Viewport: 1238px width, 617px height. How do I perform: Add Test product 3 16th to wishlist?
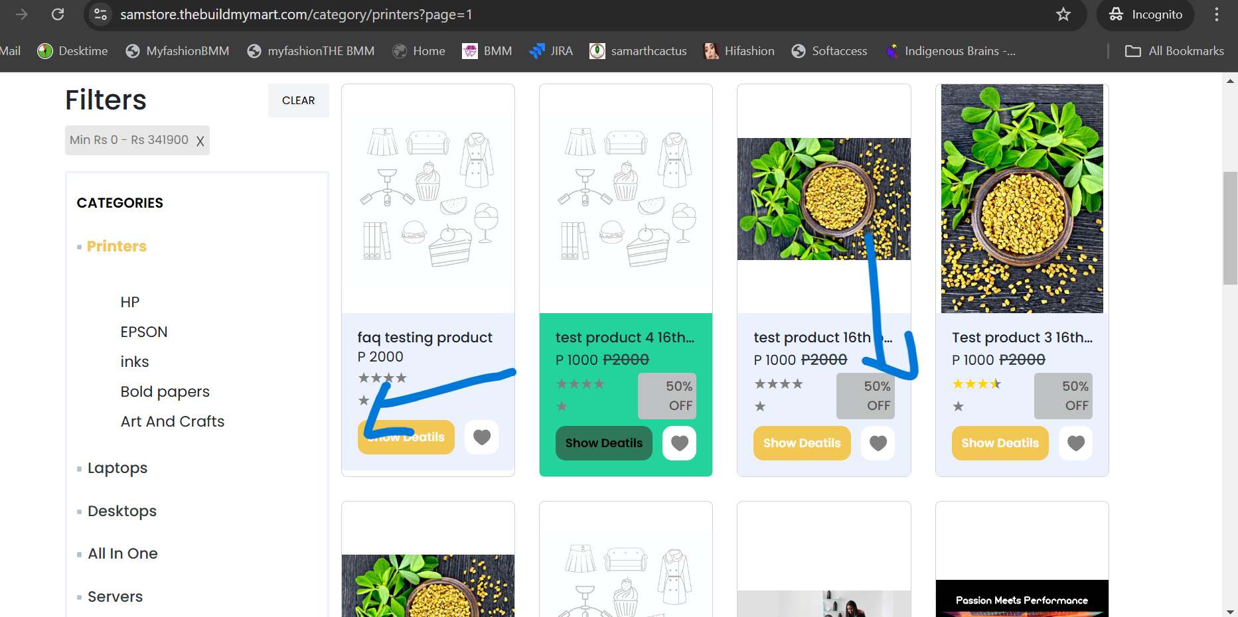1076,443
